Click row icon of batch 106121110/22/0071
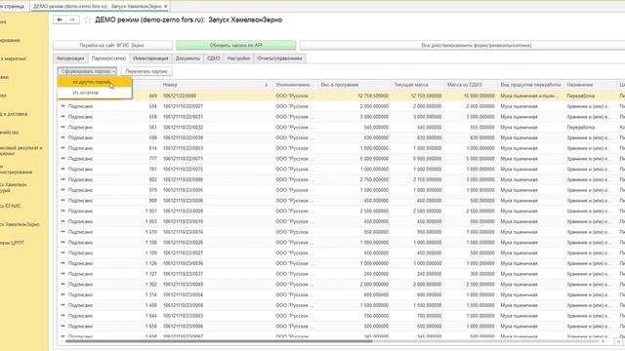The image size is (625, 351). pyautogui.click(x=62, y=158)
